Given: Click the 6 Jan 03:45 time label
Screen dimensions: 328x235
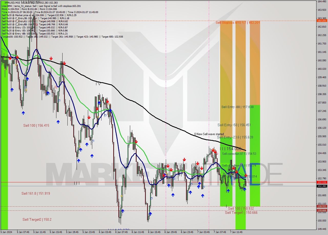Looking at the screenshot, I should pyautogui.click(x=105, y=232).
